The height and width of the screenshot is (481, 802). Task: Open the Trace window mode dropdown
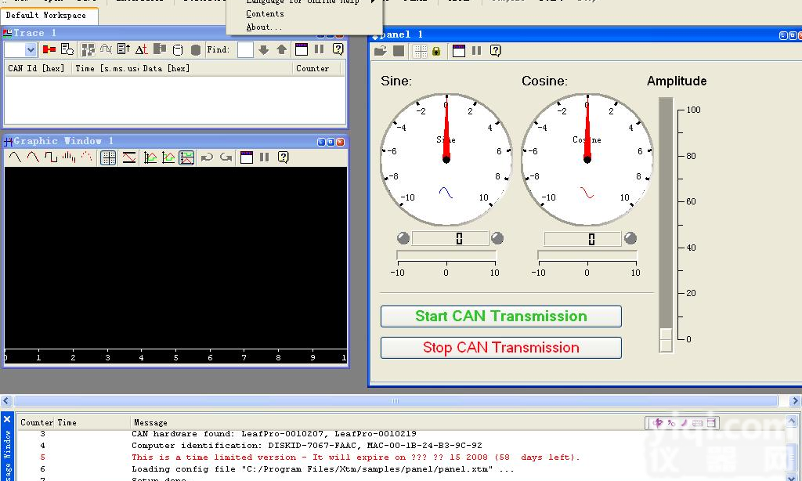click(x=31, y=50)
